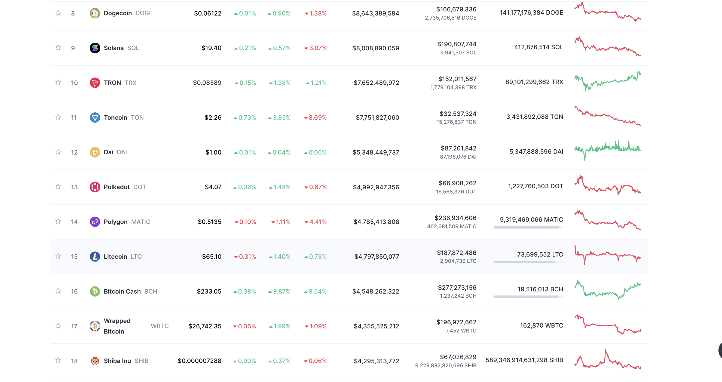Click the Dogecoin coin logo
This screenshot has height=382, width=722.
coord(95,13)
